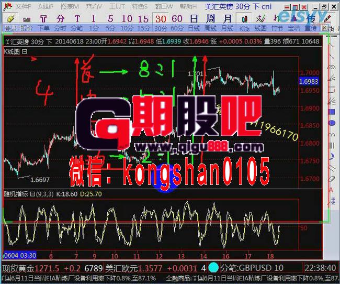Click the chart header quote info line
340x284 pixels.
162,41
